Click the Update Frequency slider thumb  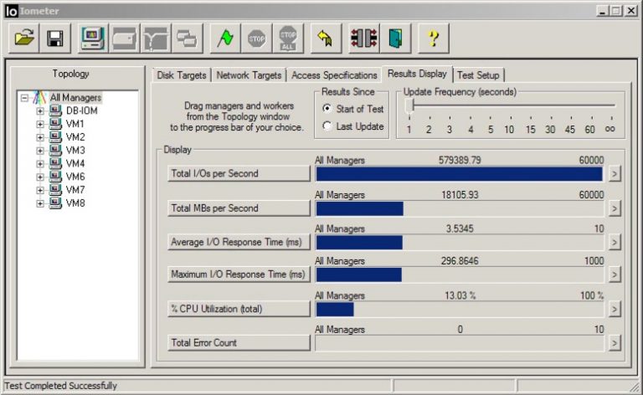(x=409, y=105)
